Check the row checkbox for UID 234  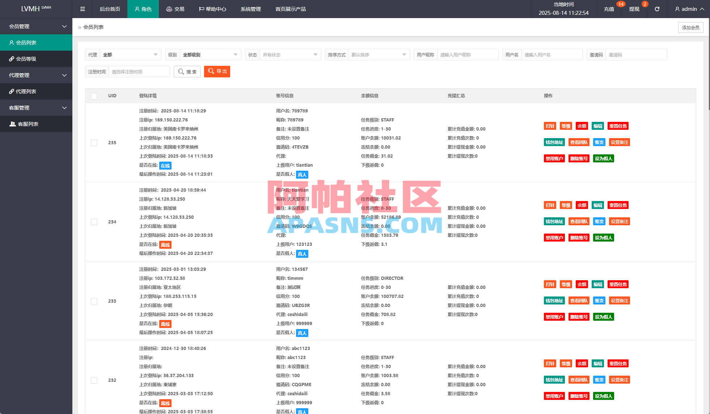pyautogui.click(x=94, y=222)
